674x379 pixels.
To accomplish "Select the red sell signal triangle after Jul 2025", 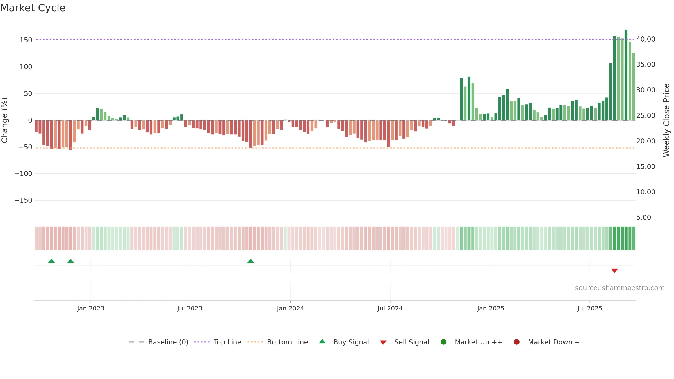I will click(614, 271).
